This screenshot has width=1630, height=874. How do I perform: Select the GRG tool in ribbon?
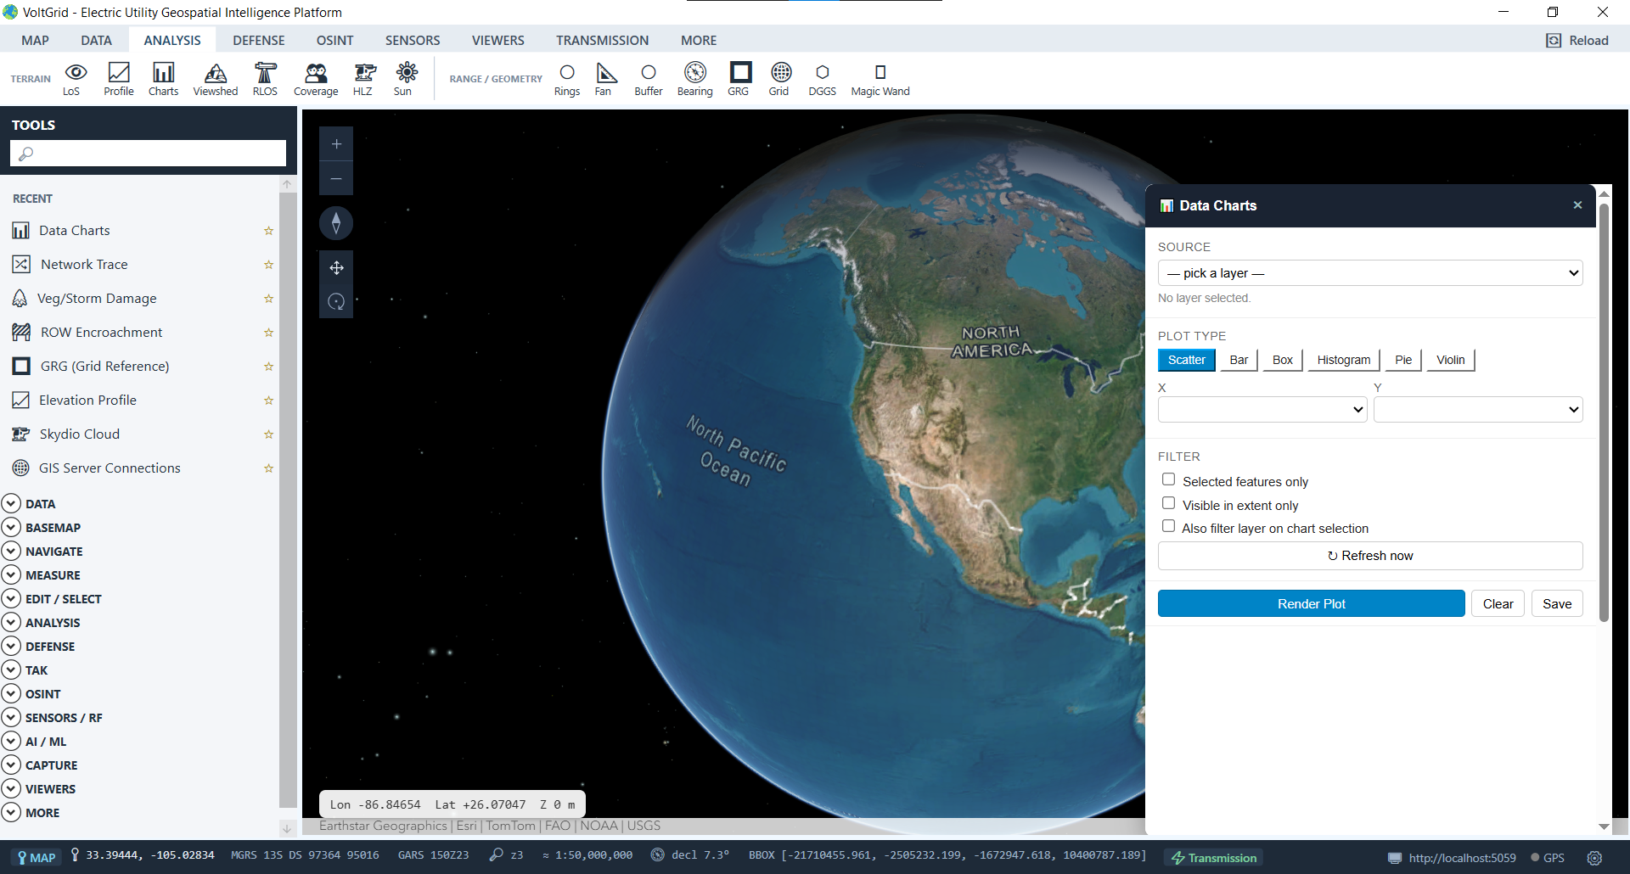[739, 79]
